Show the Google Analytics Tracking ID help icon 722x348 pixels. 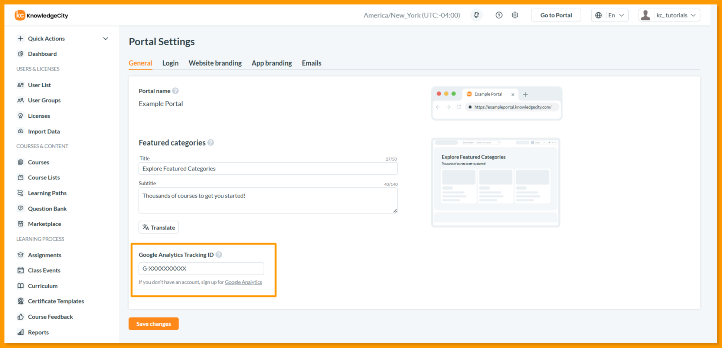coord(219,255)
